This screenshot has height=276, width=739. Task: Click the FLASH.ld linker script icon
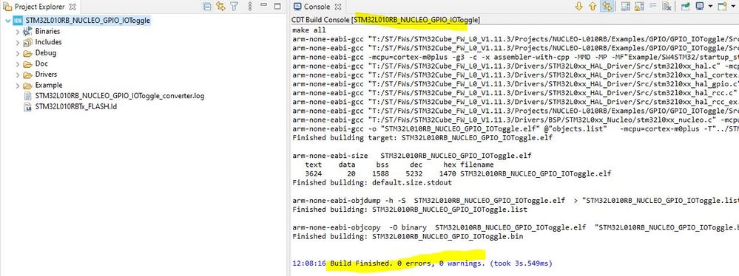pos(28,107)
